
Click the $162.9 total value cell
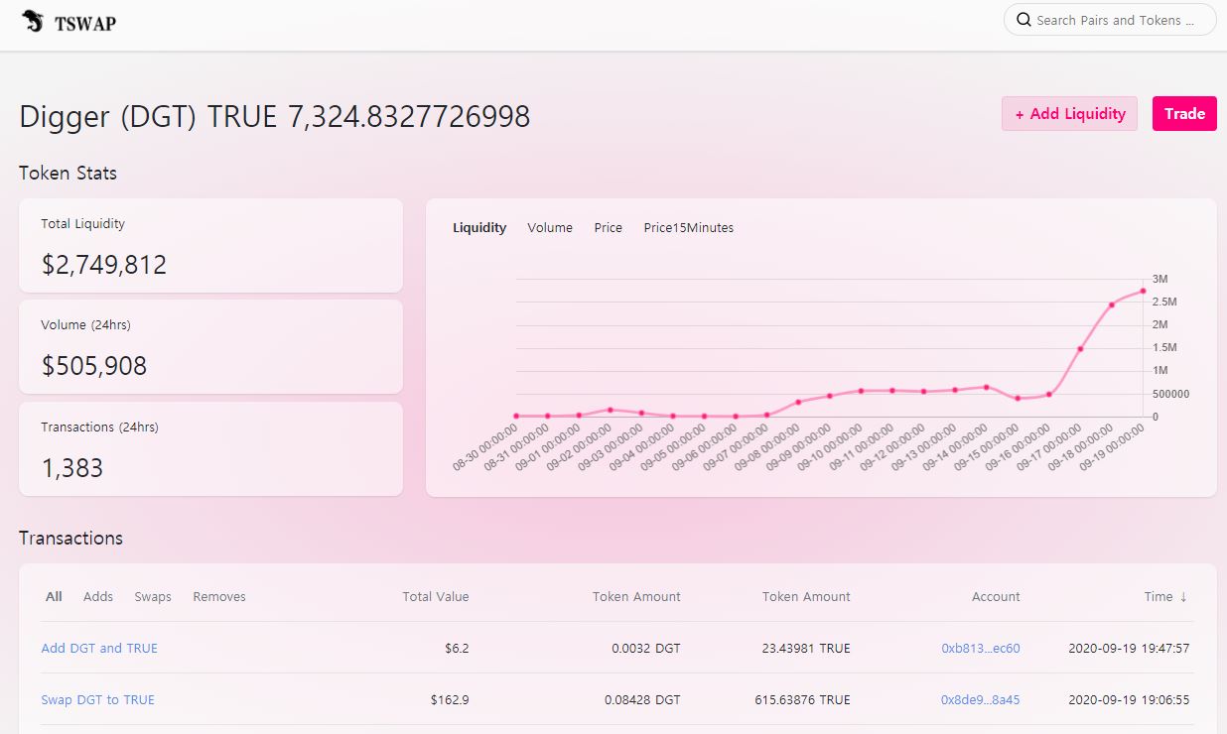pyautogui.click(x=450, y=700)
